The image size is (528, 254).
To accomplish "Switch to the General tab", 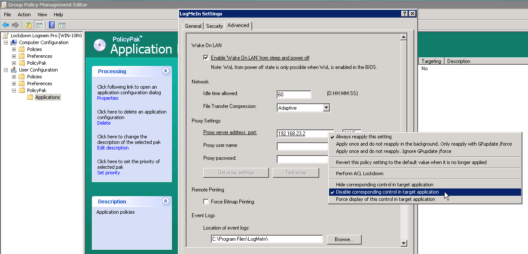I will (x=193, y=26).
